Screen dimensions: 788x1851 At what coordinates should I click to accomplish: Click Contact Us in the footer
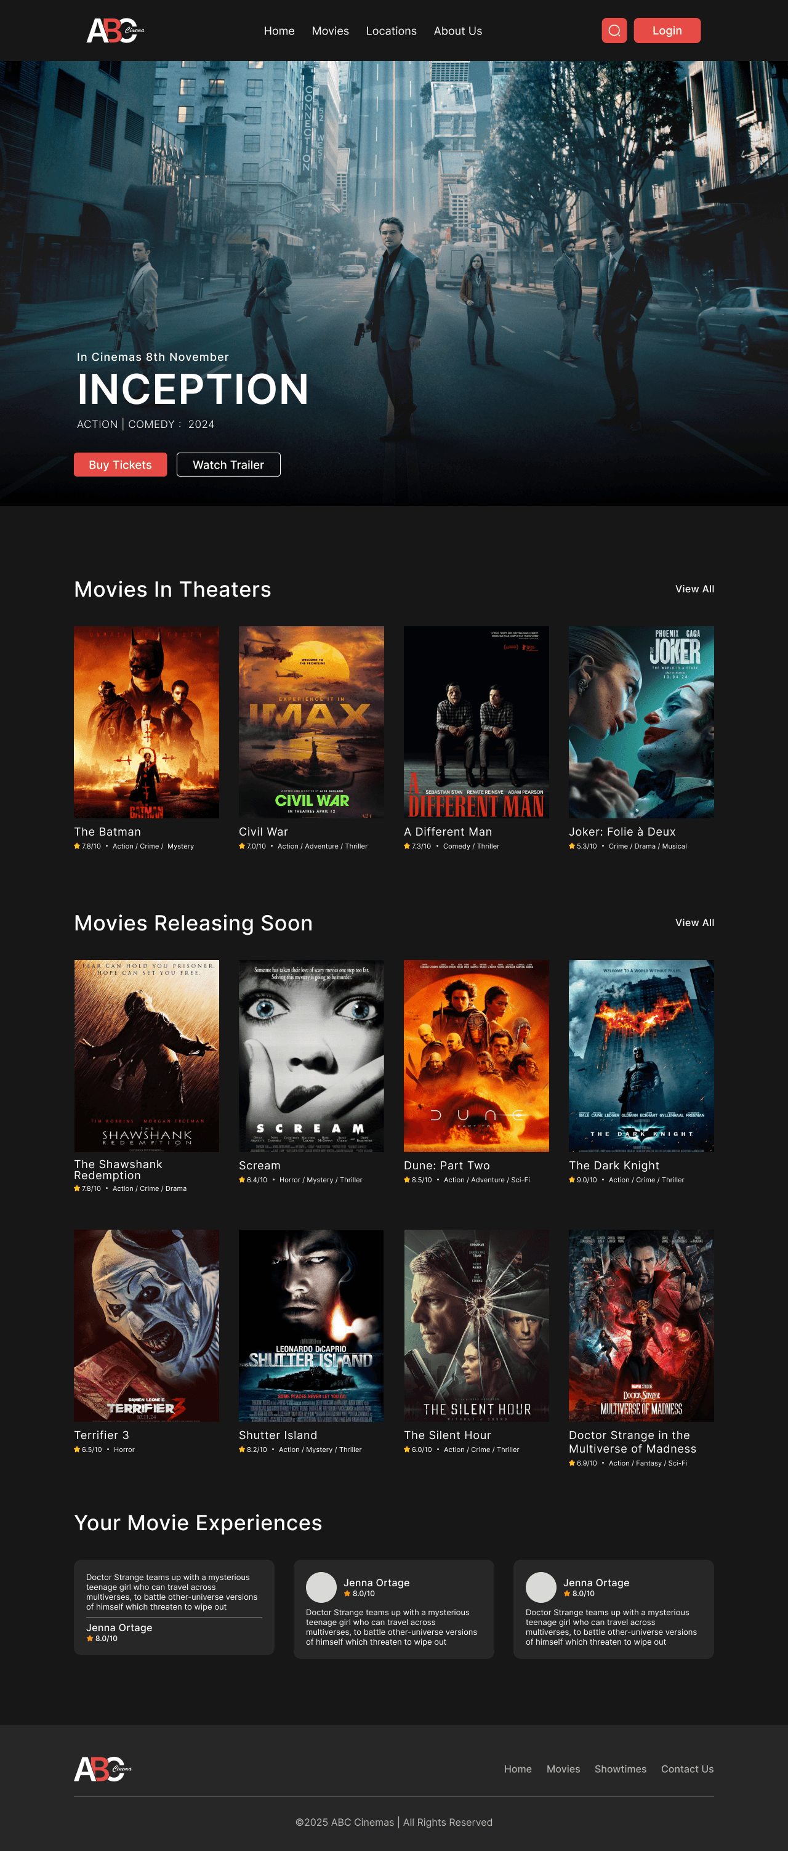pyautogui.click(x=688, y=1769)
